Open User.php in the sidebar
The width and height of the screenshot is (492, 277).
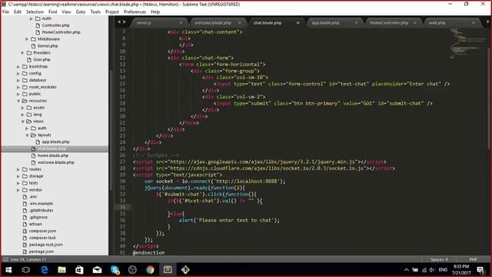click(42, 60)
